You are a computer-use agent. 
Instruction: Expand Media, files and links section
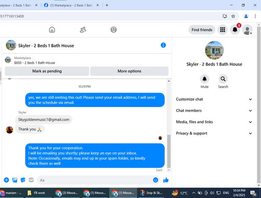click(x=214, y=122)
